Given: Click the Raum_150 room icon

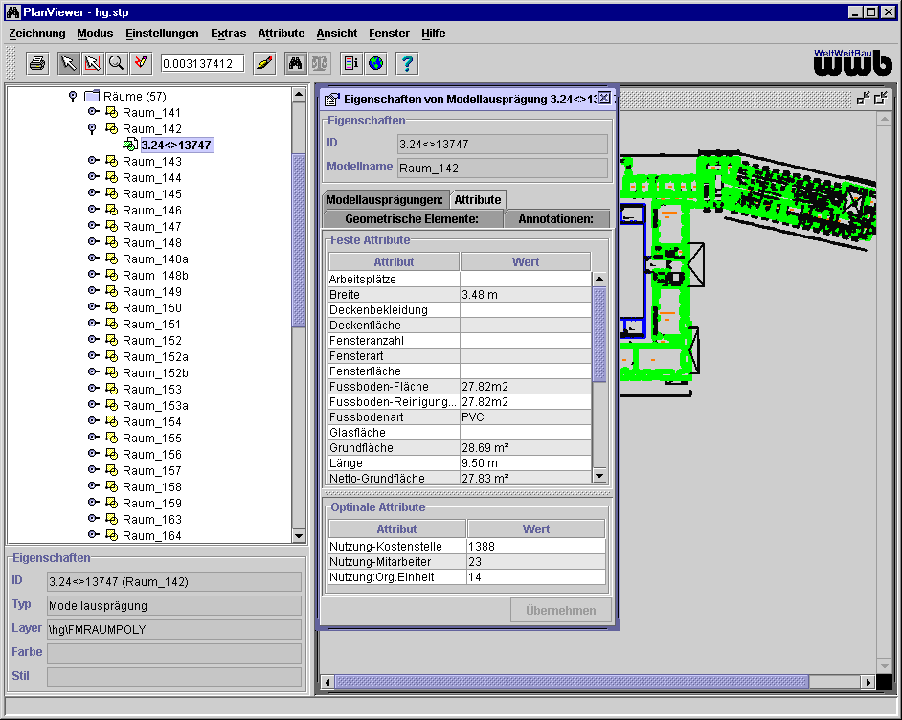Looking at the screenshot, I should [x=112, y=307].
